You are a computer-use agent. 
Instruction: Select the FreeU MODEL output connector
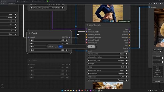coord(69,37)
